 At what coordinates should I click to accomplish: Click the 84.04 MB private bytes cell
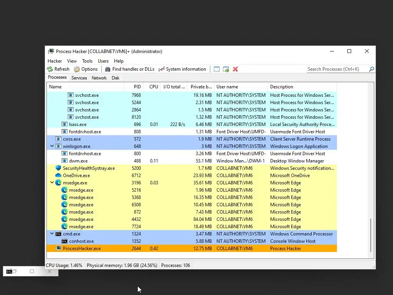pyautogui.click(x=203, y=219)
